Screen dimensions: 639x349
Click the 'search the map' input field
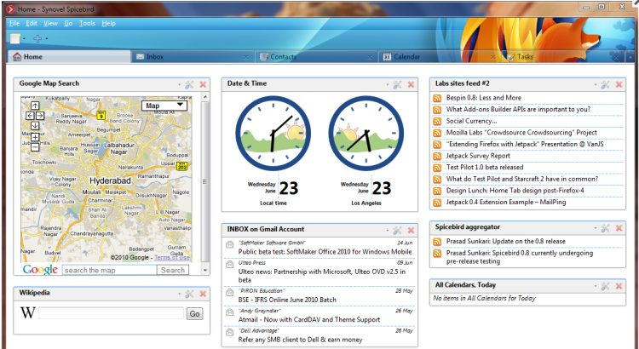click(109, 270)
